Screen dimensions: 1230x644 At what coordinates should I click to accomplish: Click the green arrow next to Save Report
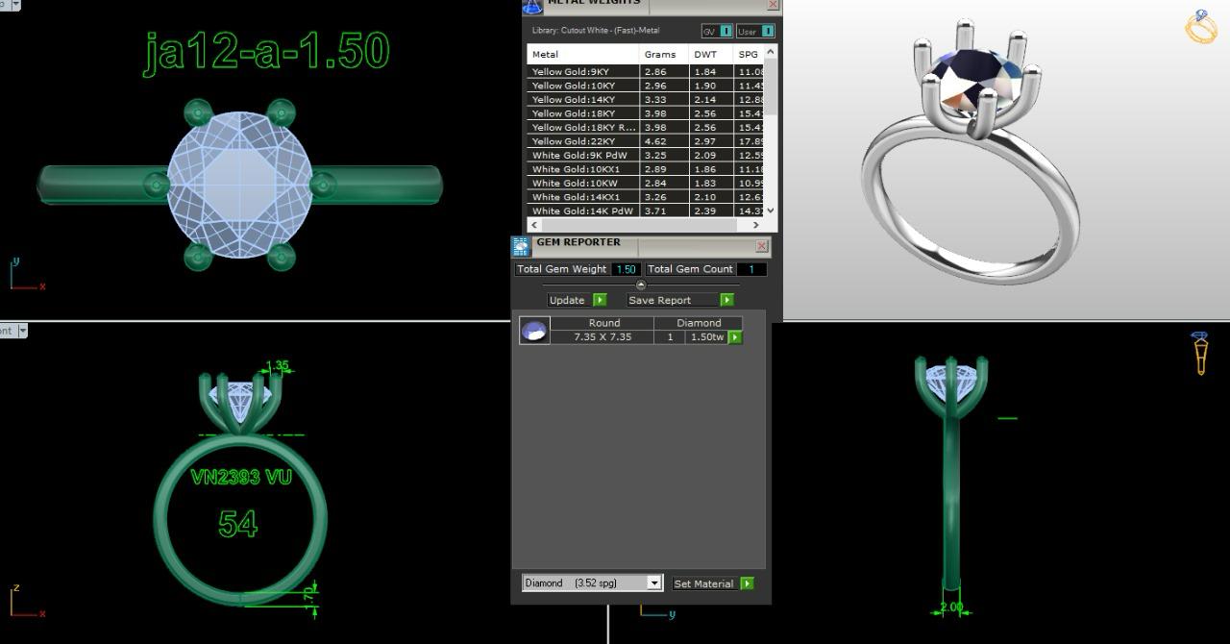pos(726,300)
